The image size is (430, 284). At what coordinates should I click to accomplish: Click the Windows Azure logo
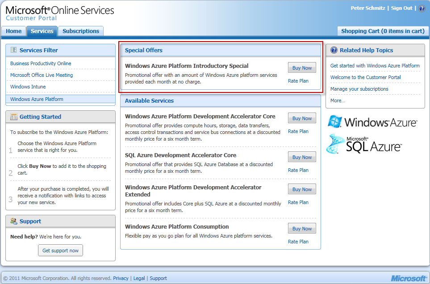[x=372, y=122]
